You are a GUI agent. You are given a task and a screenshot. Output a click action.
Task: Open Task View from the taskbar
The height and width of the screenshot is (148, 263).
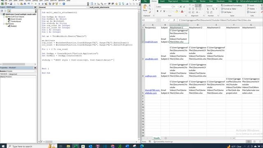(x=61, y=146)
